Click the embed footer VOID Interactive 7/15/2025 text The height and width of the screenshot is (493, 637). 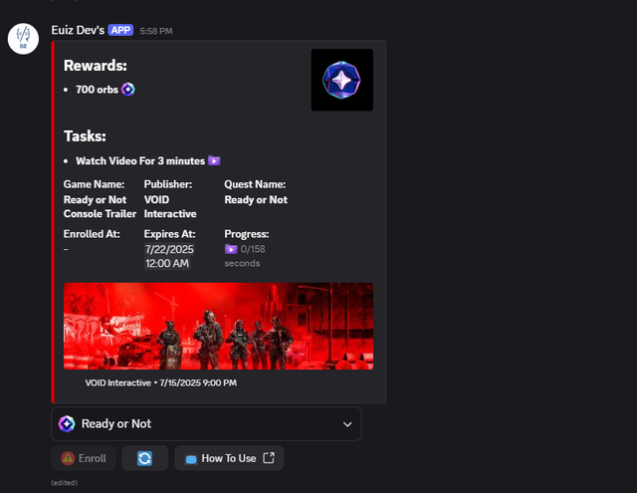pyautogui.click(x=161, y=382)
